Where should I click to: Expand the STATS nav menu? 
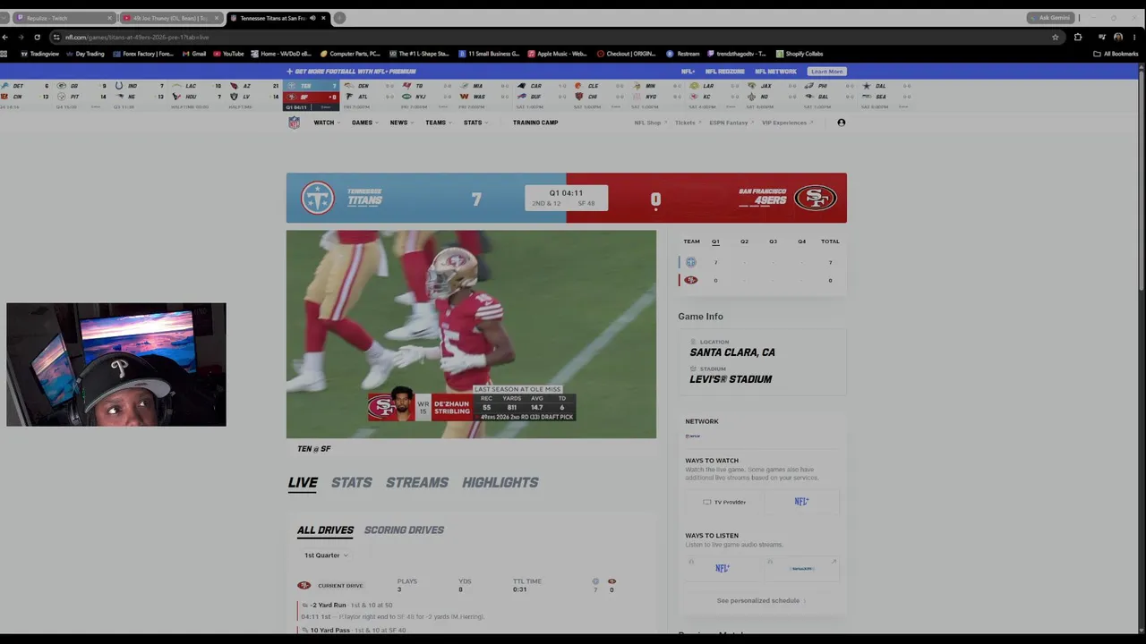click(475, 123)
